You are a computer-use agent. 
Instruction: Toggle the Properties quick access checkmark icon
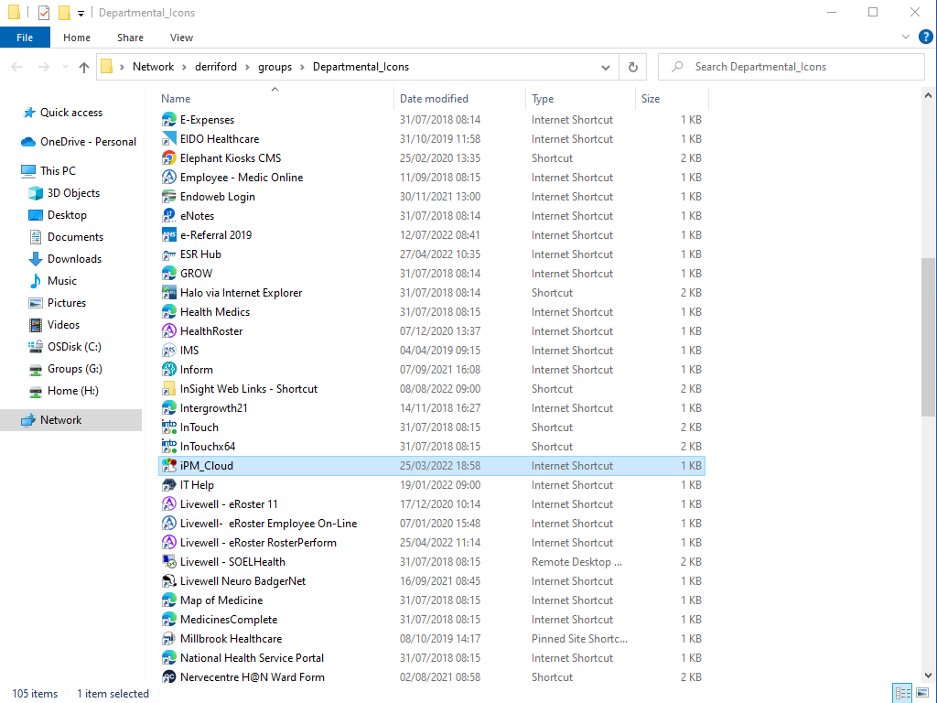tap(44, 13)
